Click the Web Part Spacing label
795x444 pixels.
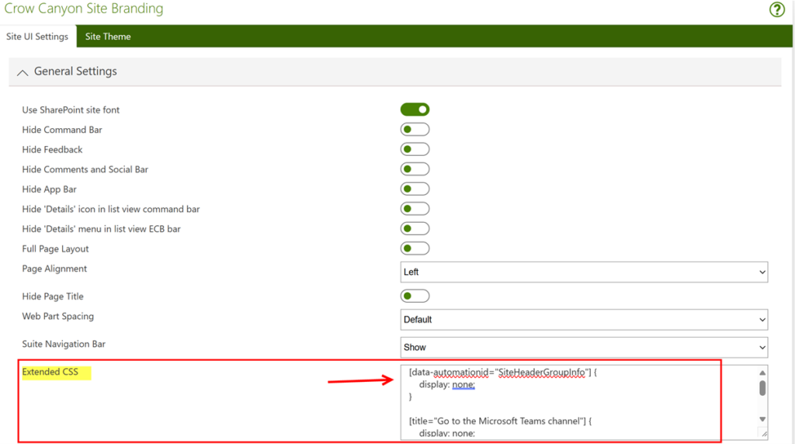coord(57,316)
